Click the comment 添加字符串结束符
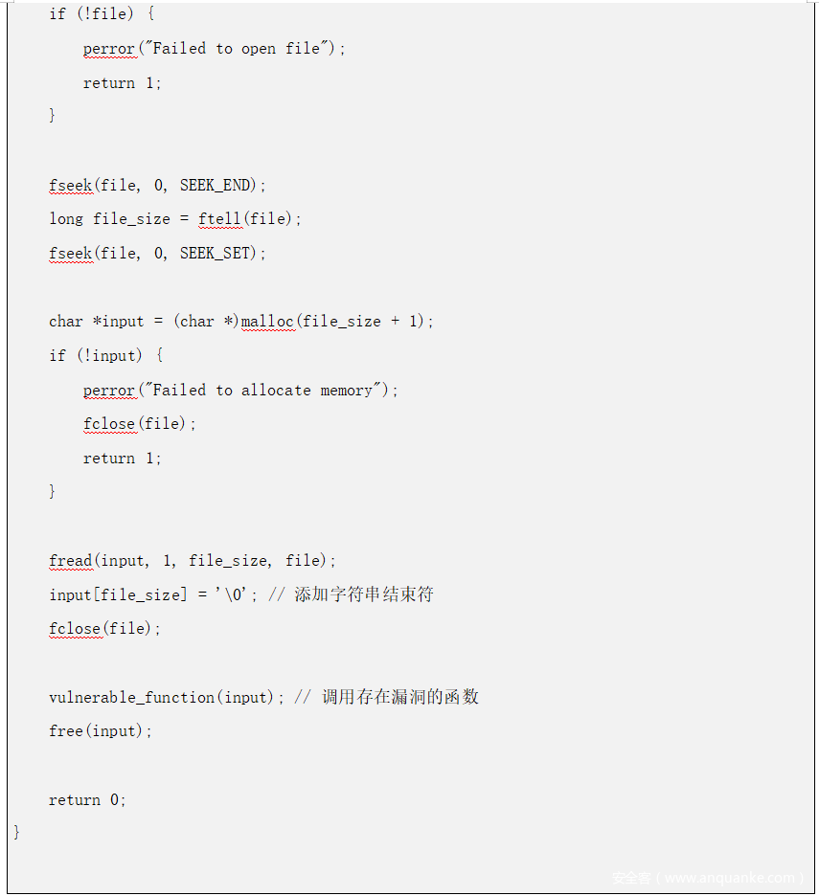The image size is (819, 896). pos(363,594)
